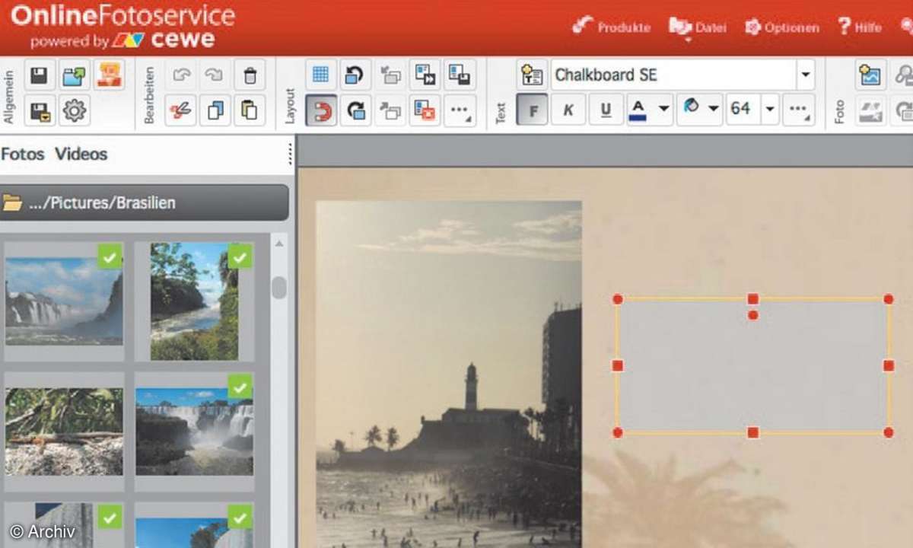Open .../Pictures/Brasilien folder selector
Screen dimensions: 913x548
[x=144, y=202]
